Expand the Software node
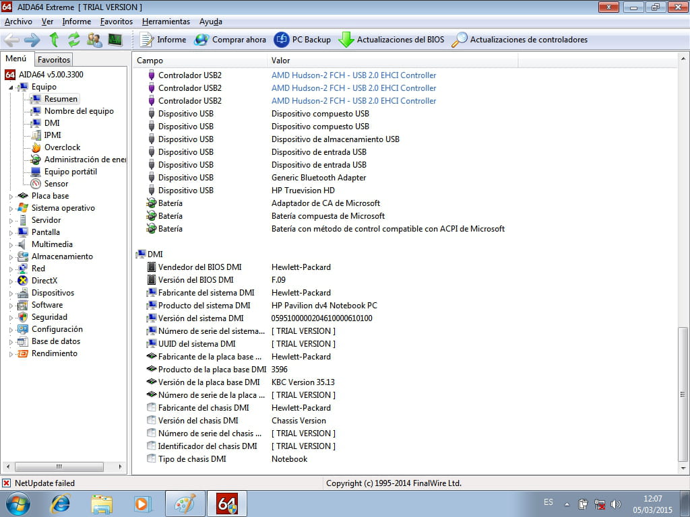Image resolution: width=690 pixels, height=517 pixels. (x=11, y=306)
